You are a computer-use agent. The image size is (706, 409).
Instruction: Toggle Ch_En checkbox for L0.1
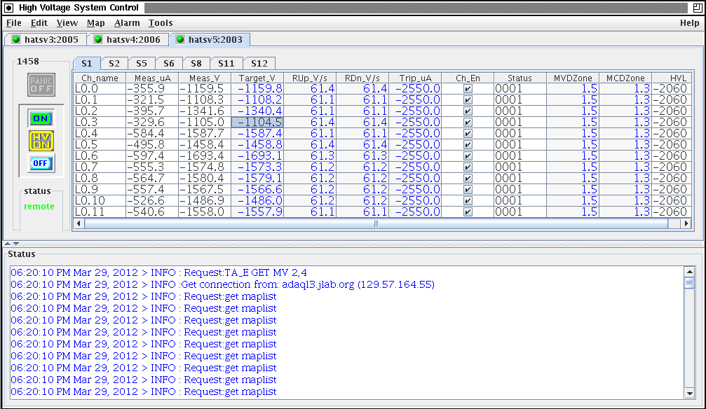tap(468, 100)
